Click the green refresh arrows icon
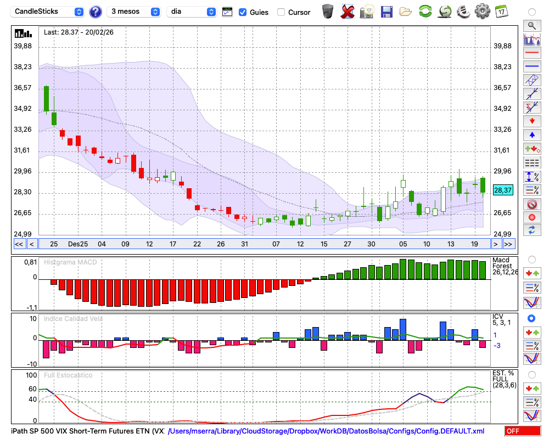The height and width of the screenshot is (439, 549). pos(425,12)
